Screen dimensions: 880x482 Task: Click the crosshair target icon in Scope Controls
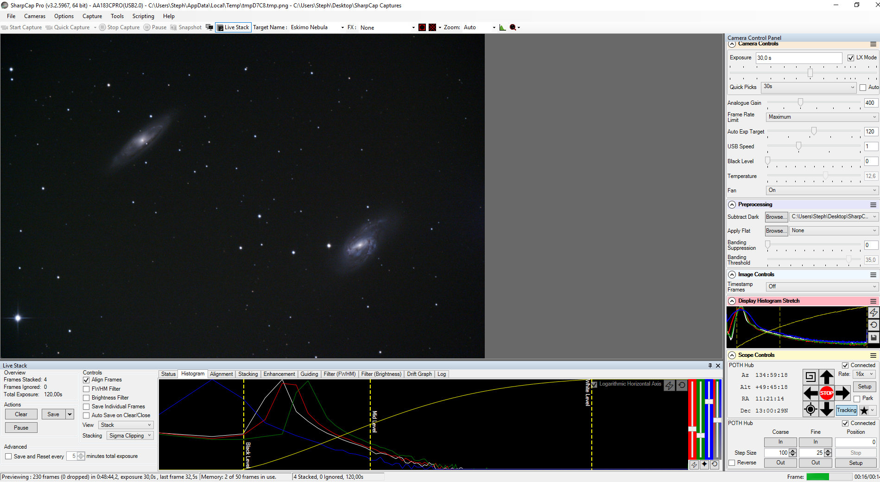pyautogui.click(x=810, y=409)
